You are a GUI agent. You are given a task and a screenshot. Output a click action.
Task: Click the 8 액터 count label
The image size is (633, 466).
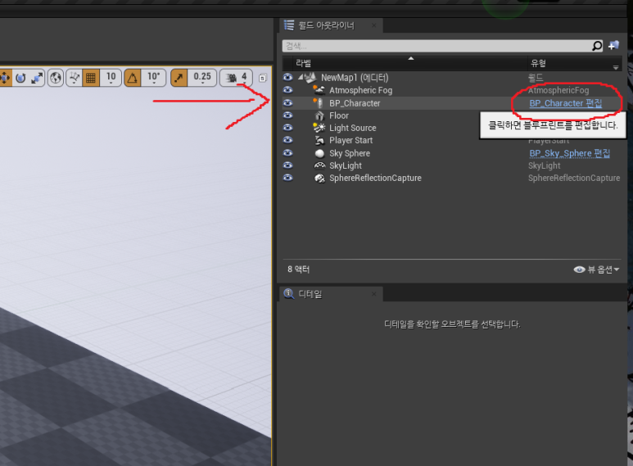(x=298, y=269)
